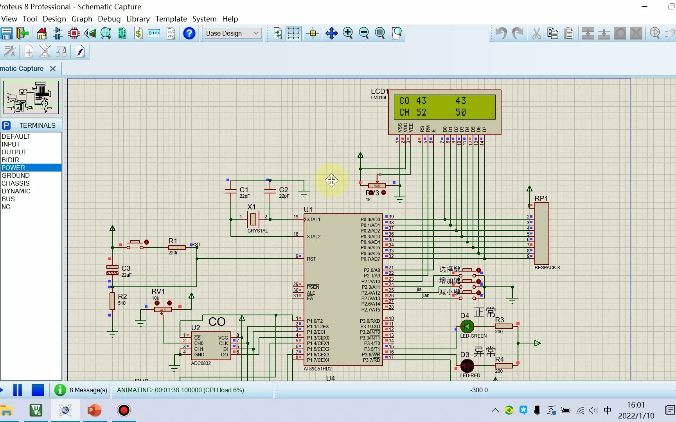
Task: Click the Save Project icon
Action: (7, 33)
